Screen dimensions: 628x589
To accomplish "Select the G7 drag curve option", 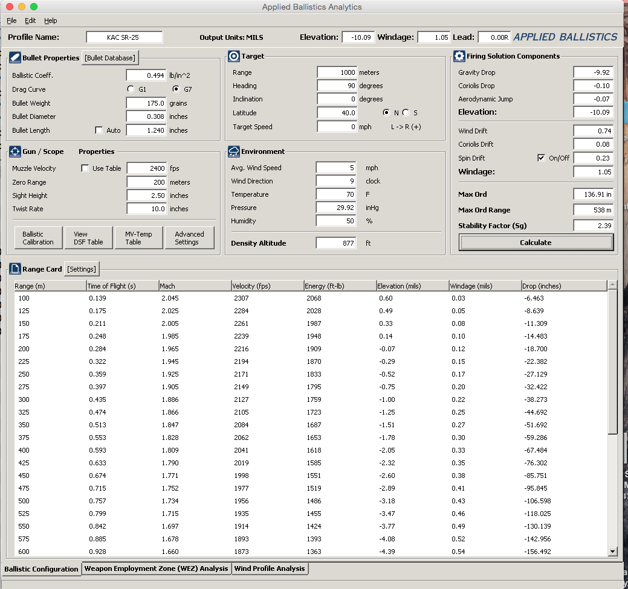I will [x=176, y=89].
